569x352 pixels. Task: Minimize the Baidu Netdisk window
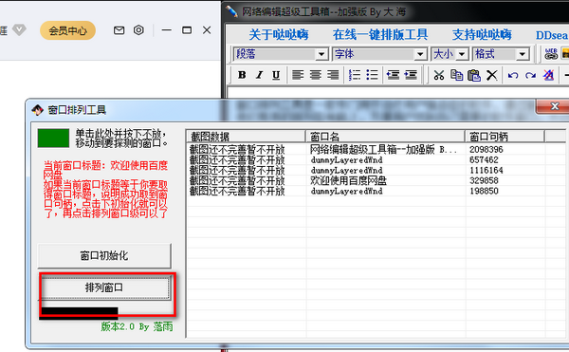[167, 30]
